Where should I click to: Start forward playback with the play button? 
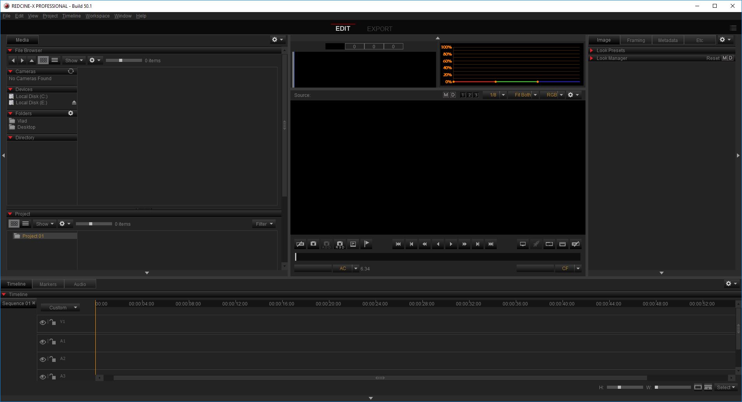point(451,244)
